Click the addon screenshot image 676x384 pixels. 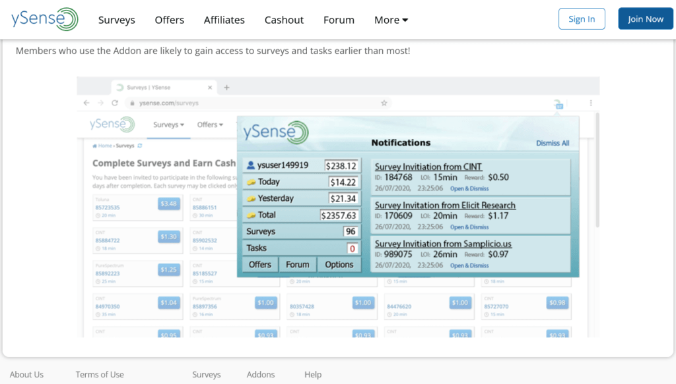tap(338, 207)
